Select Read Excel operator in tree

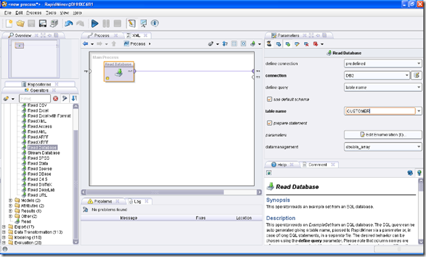(38, 110)
